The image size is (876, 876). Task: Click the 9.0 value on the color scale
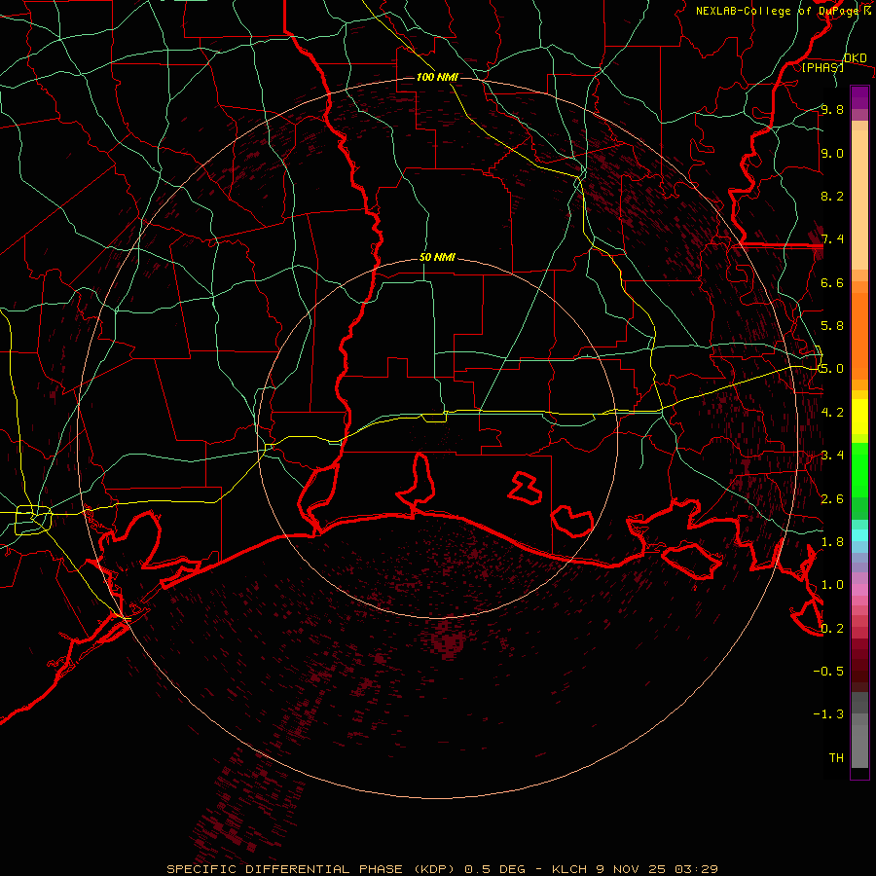[x=832, y=153]
